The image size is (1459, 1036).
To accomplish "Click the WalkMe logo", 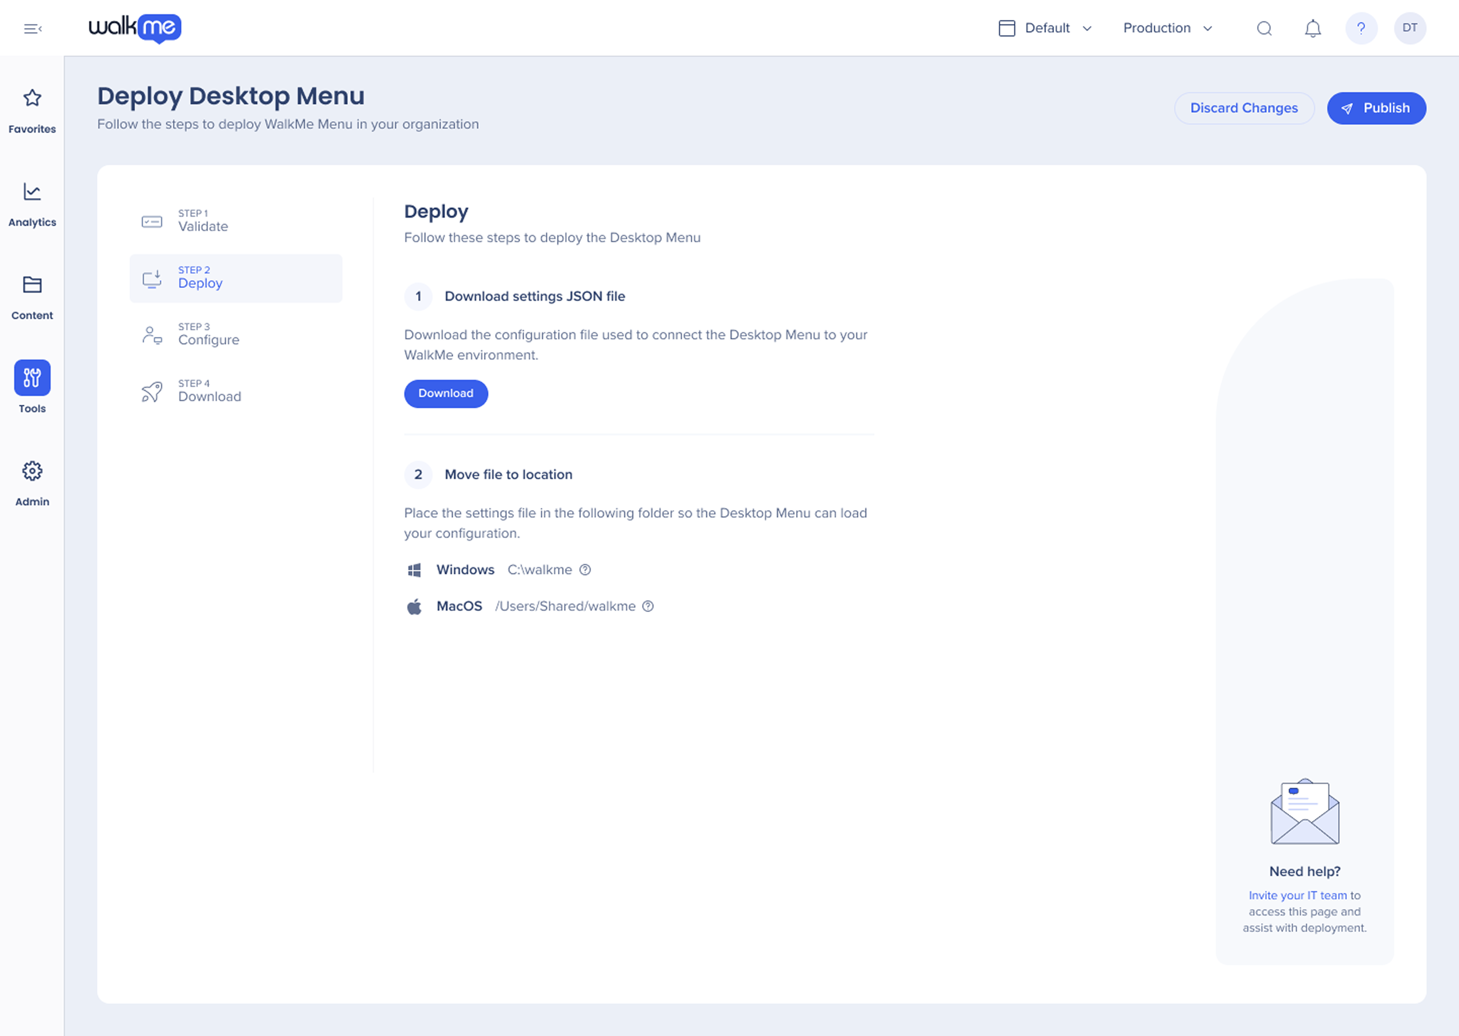I will pos(135,28).
